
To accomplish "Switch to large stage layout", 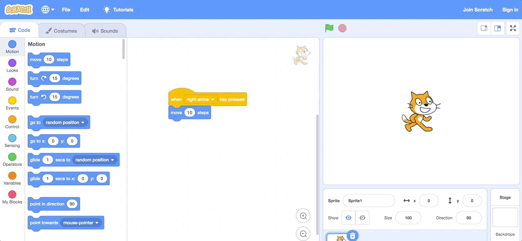I will coord(497,28).
